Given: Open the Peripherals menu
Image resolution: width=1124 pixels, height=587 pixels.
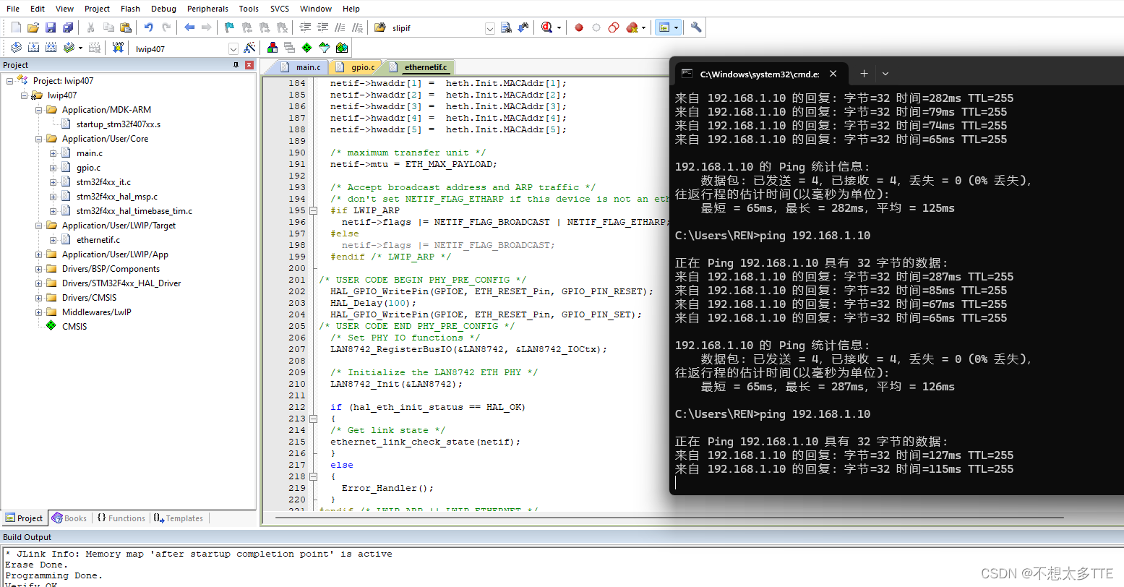Looking at the screenshot, I should (207, 9).
